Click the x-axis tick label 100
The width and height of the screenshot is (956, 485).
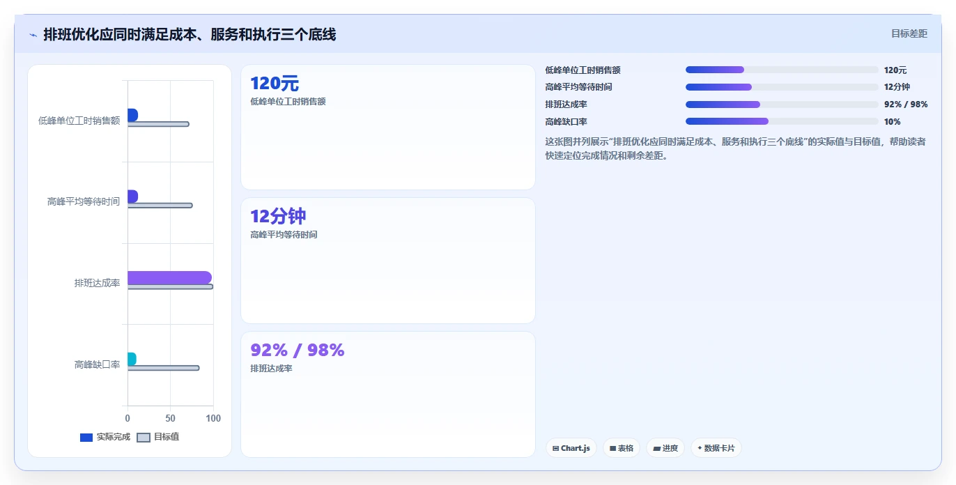click(213, 418)
